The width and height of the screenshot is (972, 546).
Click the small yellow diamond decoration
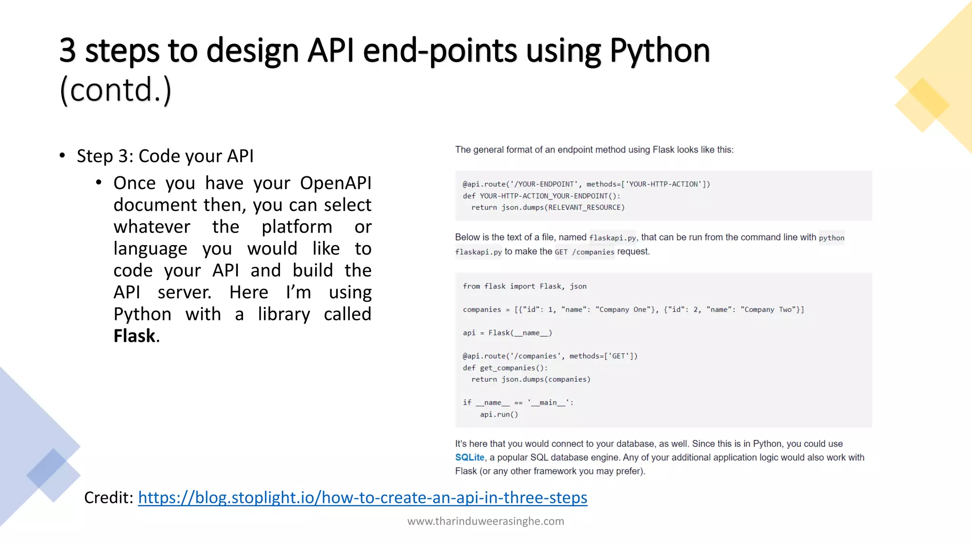(922, 105)
